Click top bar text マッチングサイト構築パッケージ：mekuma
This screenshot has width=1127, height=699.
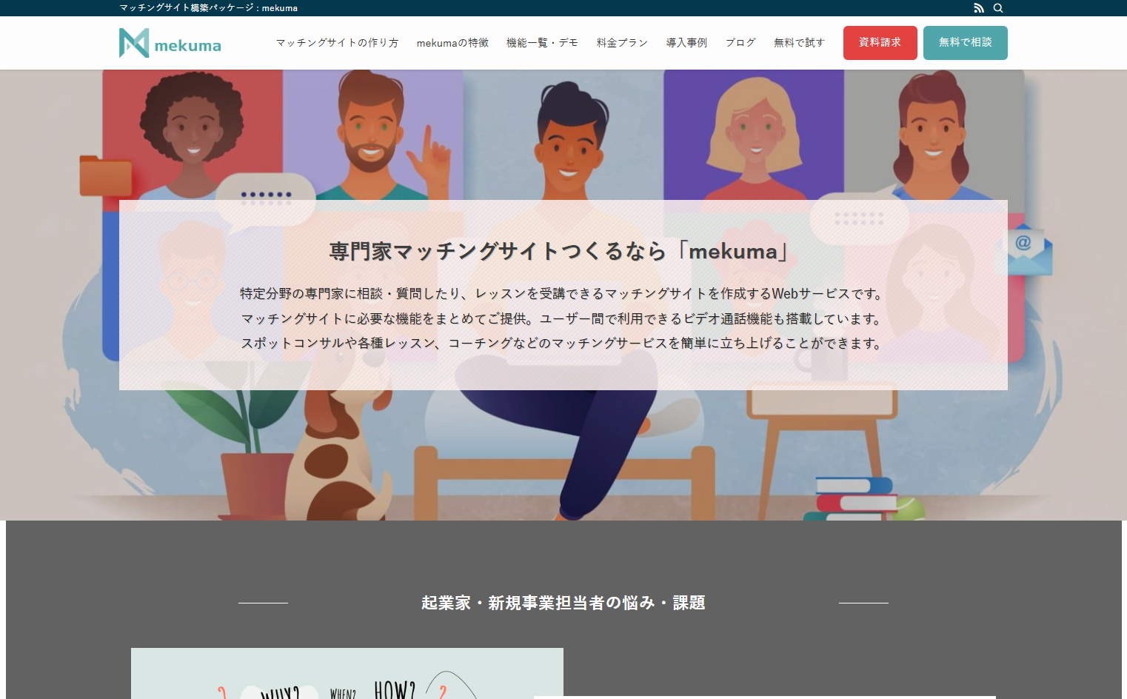click(209, 8)
